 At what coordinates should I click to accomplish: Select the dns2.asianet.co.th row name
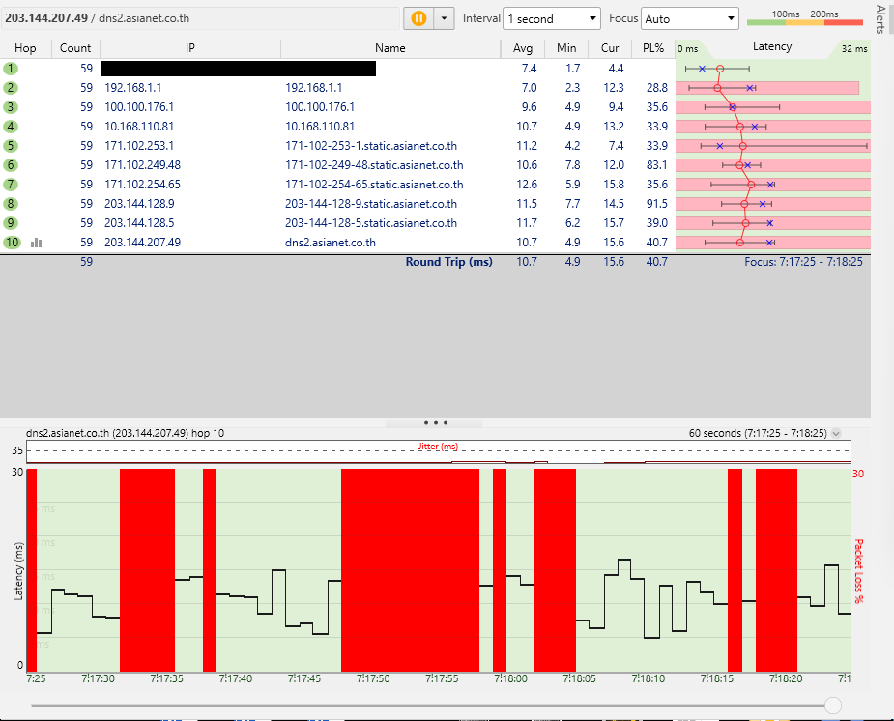point(331,243)
